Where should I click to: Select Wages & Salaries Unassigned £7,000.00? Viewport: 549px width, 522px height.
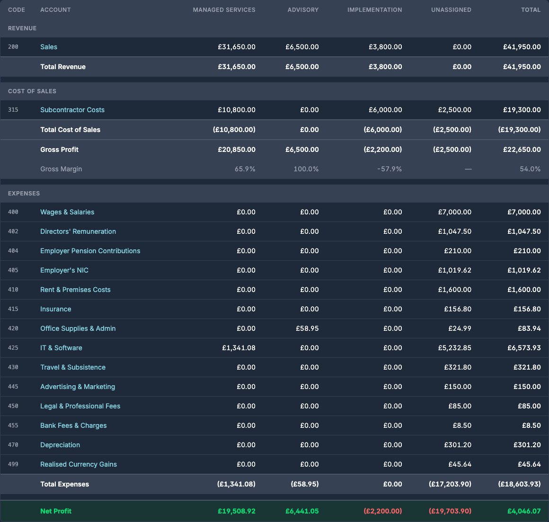[x=455, y=212]
